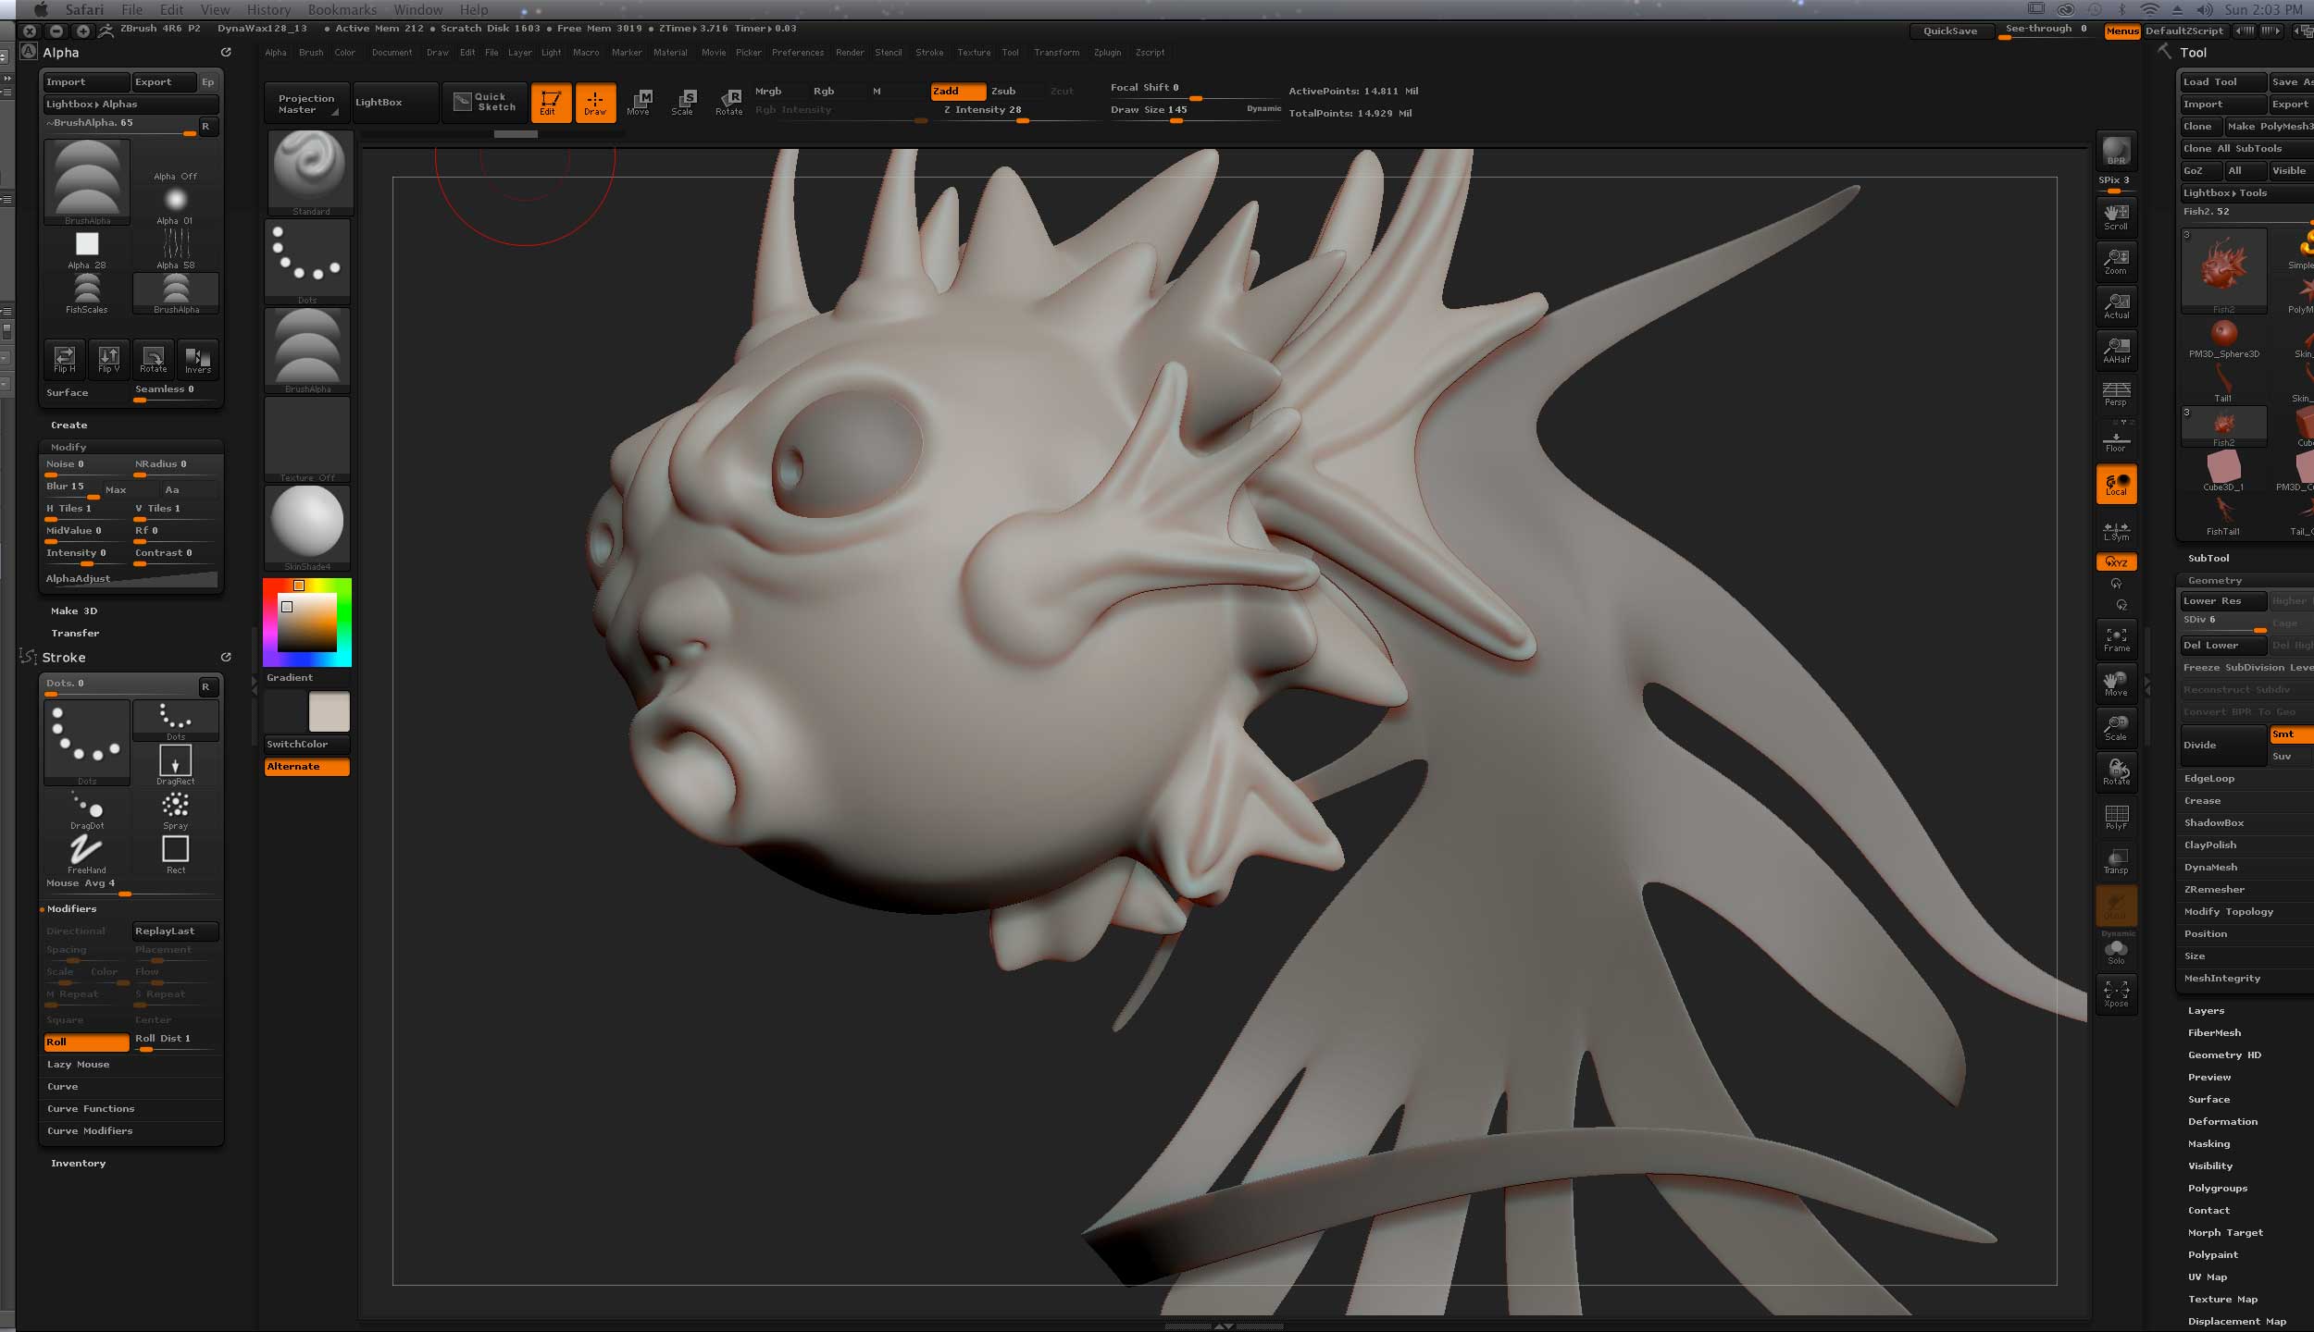Select the DragRect stroke
Viewport: 2314px width, 1332px height.
click(x=176, y=765)
